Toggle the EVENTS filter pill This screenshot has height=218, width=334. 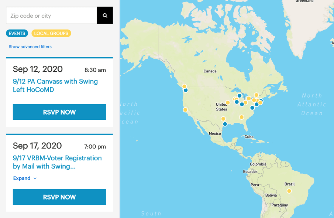click(x=17, y=33)
